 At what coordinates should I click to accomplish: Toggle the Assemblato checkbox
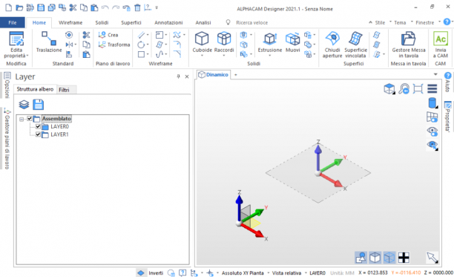(30, 119)
